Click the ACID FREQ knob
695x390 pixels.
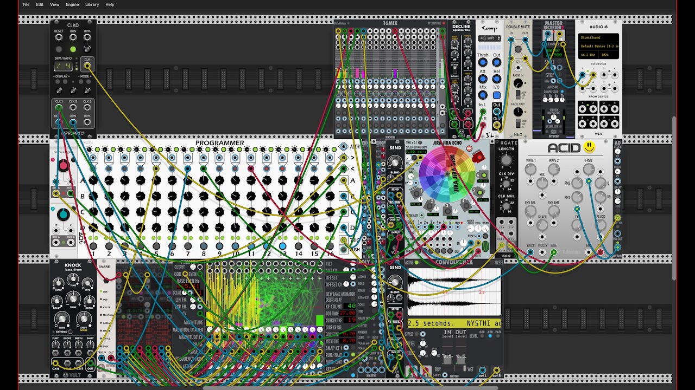588,170
